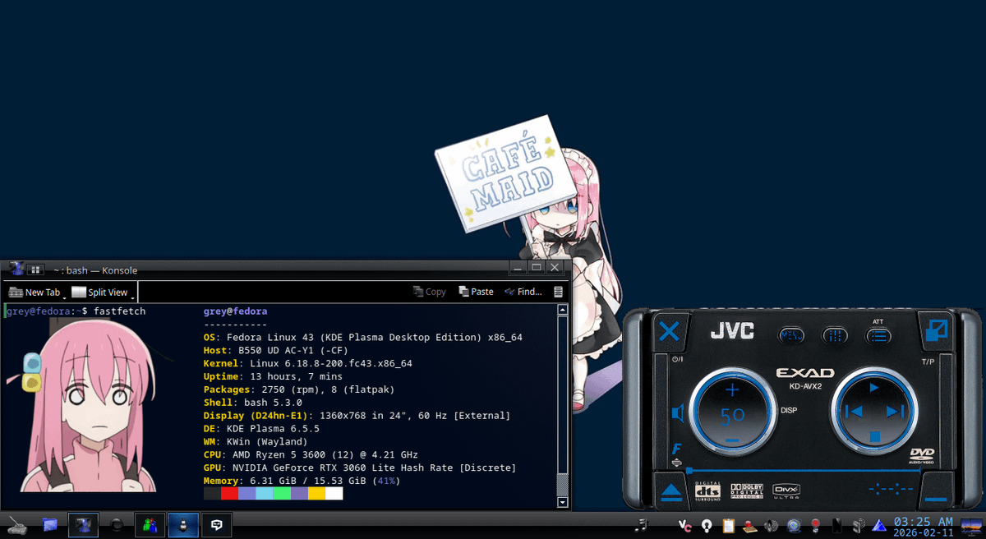Click the T/P label on JVC player

pos(928,362)
